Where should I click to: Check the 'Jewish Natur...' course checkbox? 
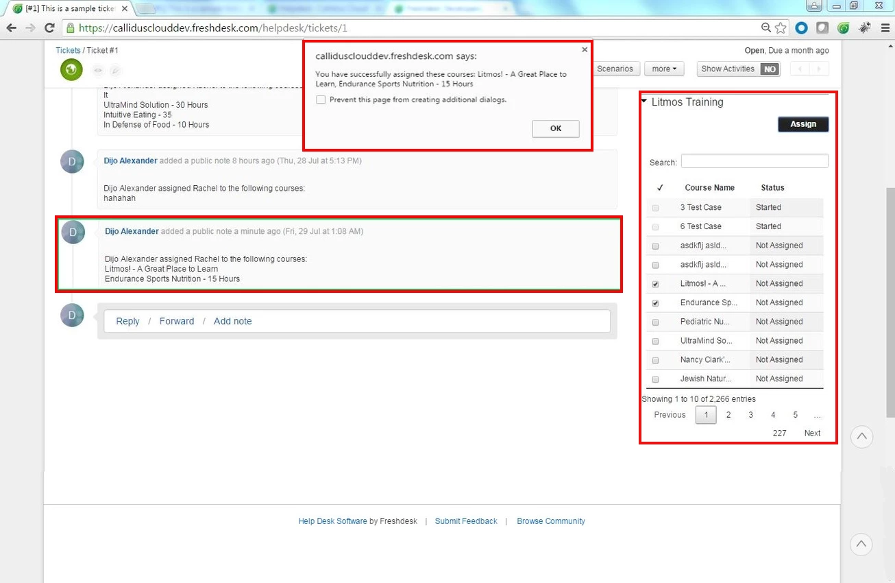click(x=655, y=379)
